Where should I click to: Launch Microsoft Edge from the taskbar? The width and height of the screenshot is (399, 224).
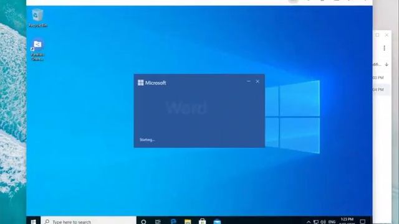click(x=173, y=222)
